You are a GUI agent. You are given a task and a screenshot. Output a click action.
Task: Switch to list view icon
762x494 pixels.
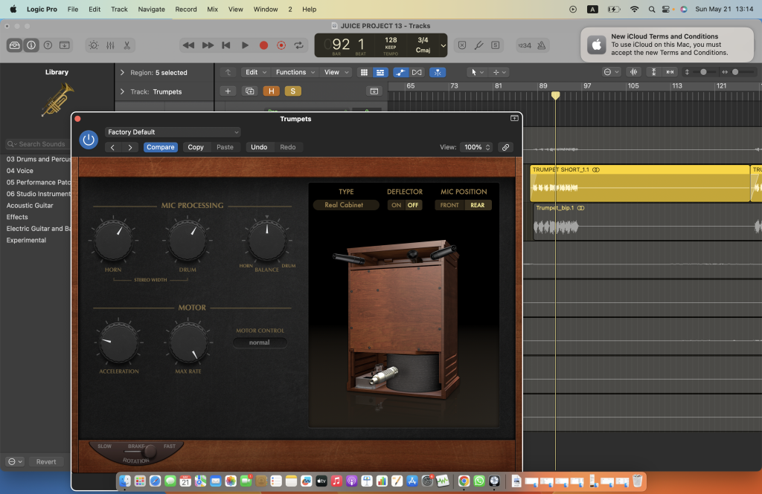coord(380,72)
